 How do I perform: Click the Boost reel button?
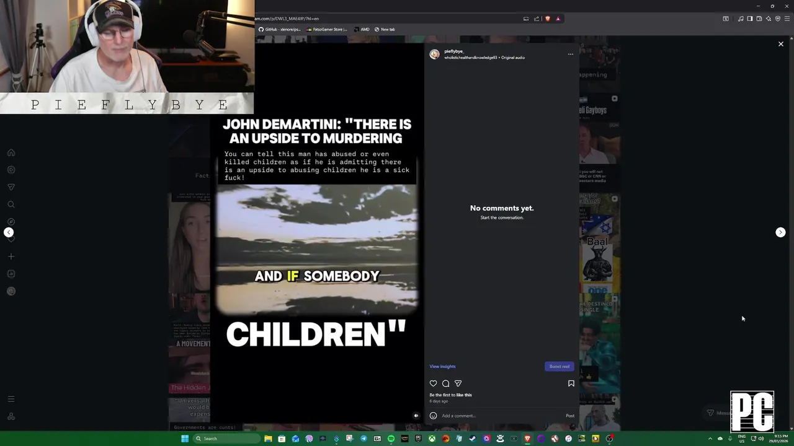559,366
